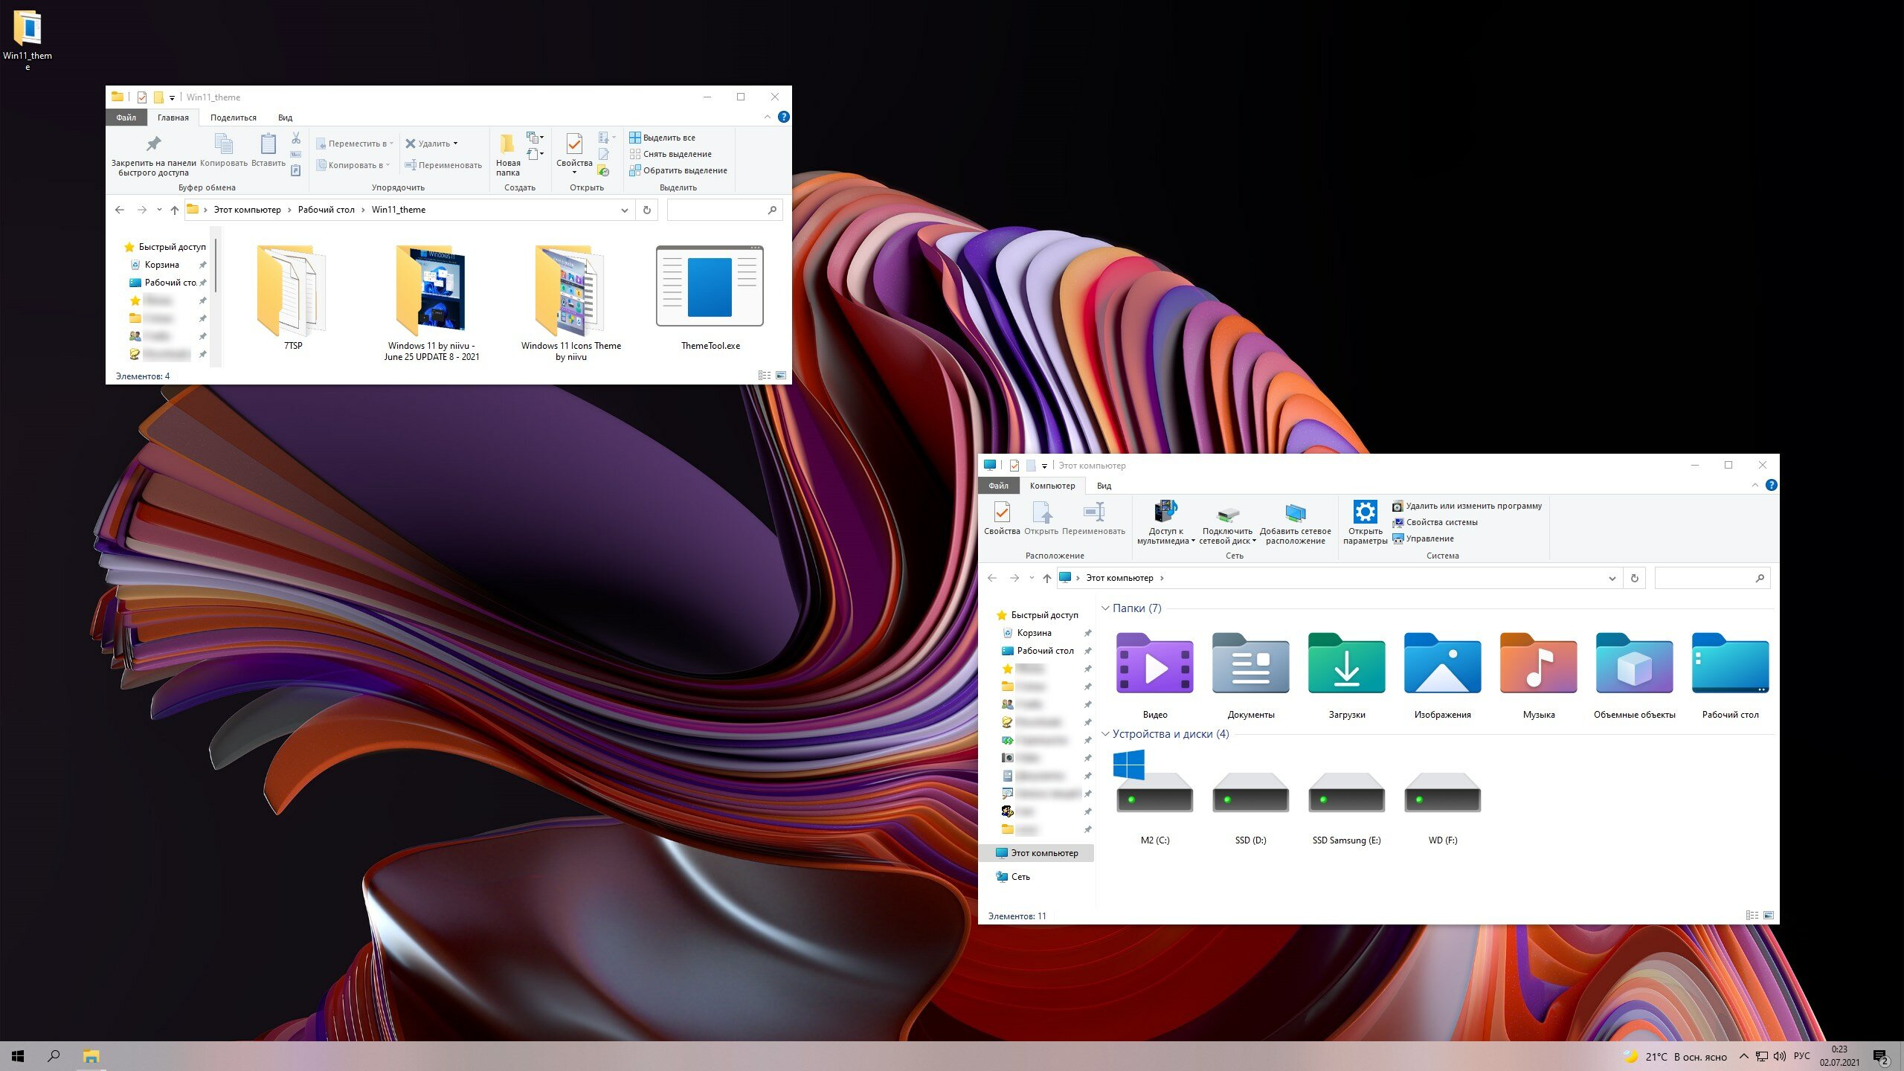This screenshot has width=1904, height=1071.
Task: Open Компьютер ribbon tab
Action: (1052, 486)
